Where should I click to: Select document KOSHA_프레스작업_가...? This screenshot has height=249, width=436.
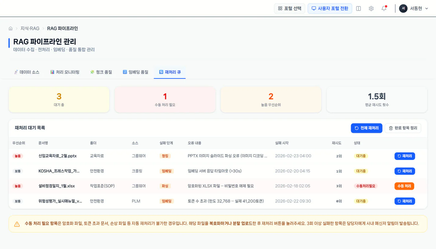tap(59, 171)
